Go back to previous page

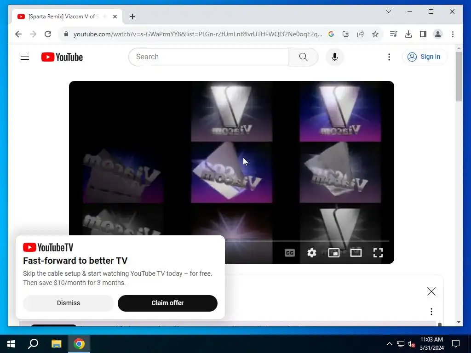click(x=18, y=34)
